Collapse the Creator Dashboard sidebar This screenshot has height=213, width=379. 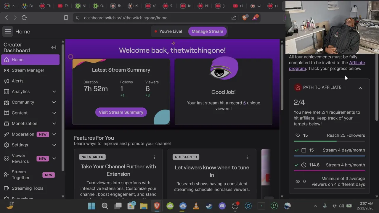[54, 47]
